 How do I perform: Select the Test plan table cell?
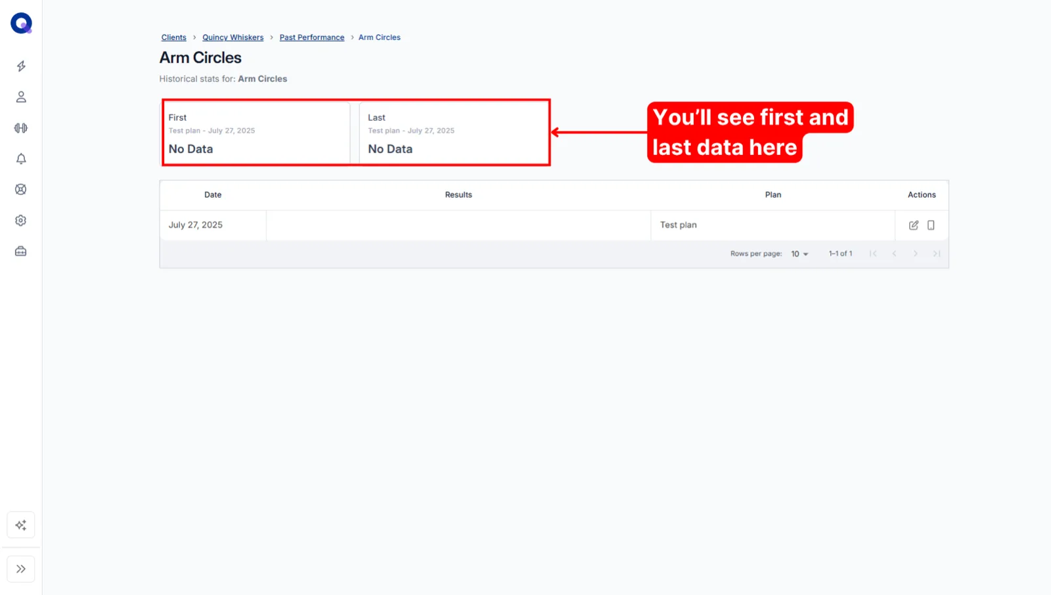coord(773,225)
